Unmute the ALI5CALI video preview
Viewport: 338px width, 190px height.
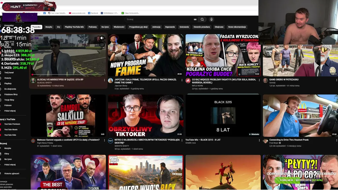(x=102, y=38)
